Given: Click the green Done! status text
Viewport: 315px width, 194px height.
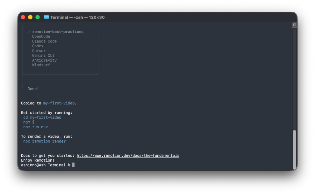Looking at the screenshot, I should [x=33, y=89].
